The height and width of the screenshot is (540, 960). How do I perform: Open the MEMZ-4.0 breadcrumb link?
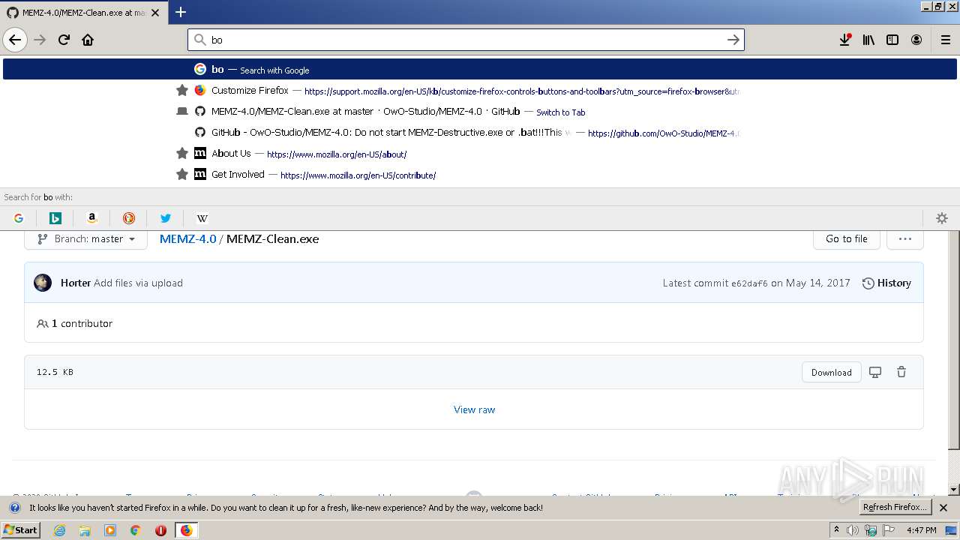[x=187, y=238]
